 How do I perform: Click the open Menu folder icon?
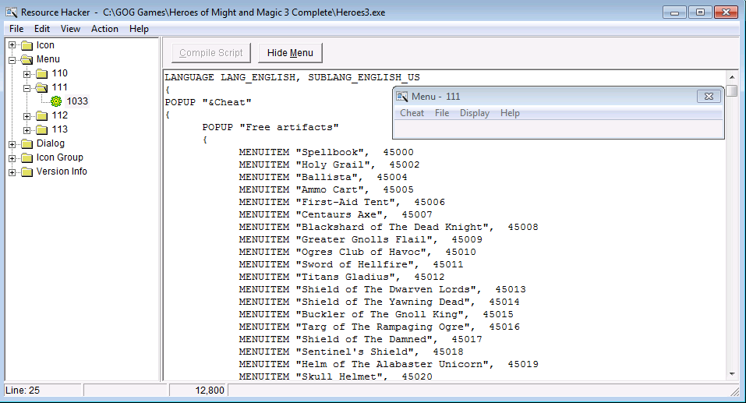pos(27,59)
